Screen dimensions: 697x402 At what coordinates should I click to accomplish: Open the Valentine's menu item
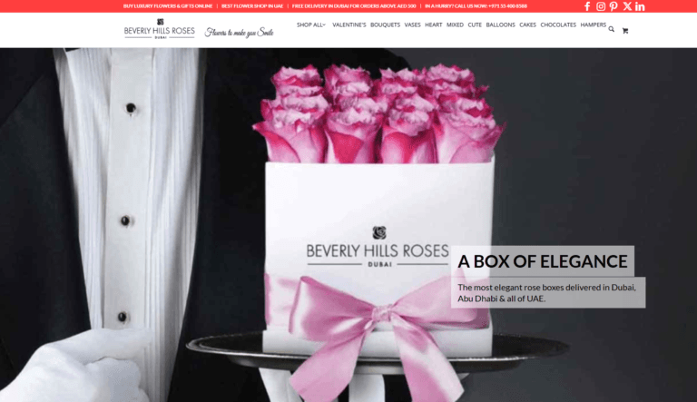(348, 25)
